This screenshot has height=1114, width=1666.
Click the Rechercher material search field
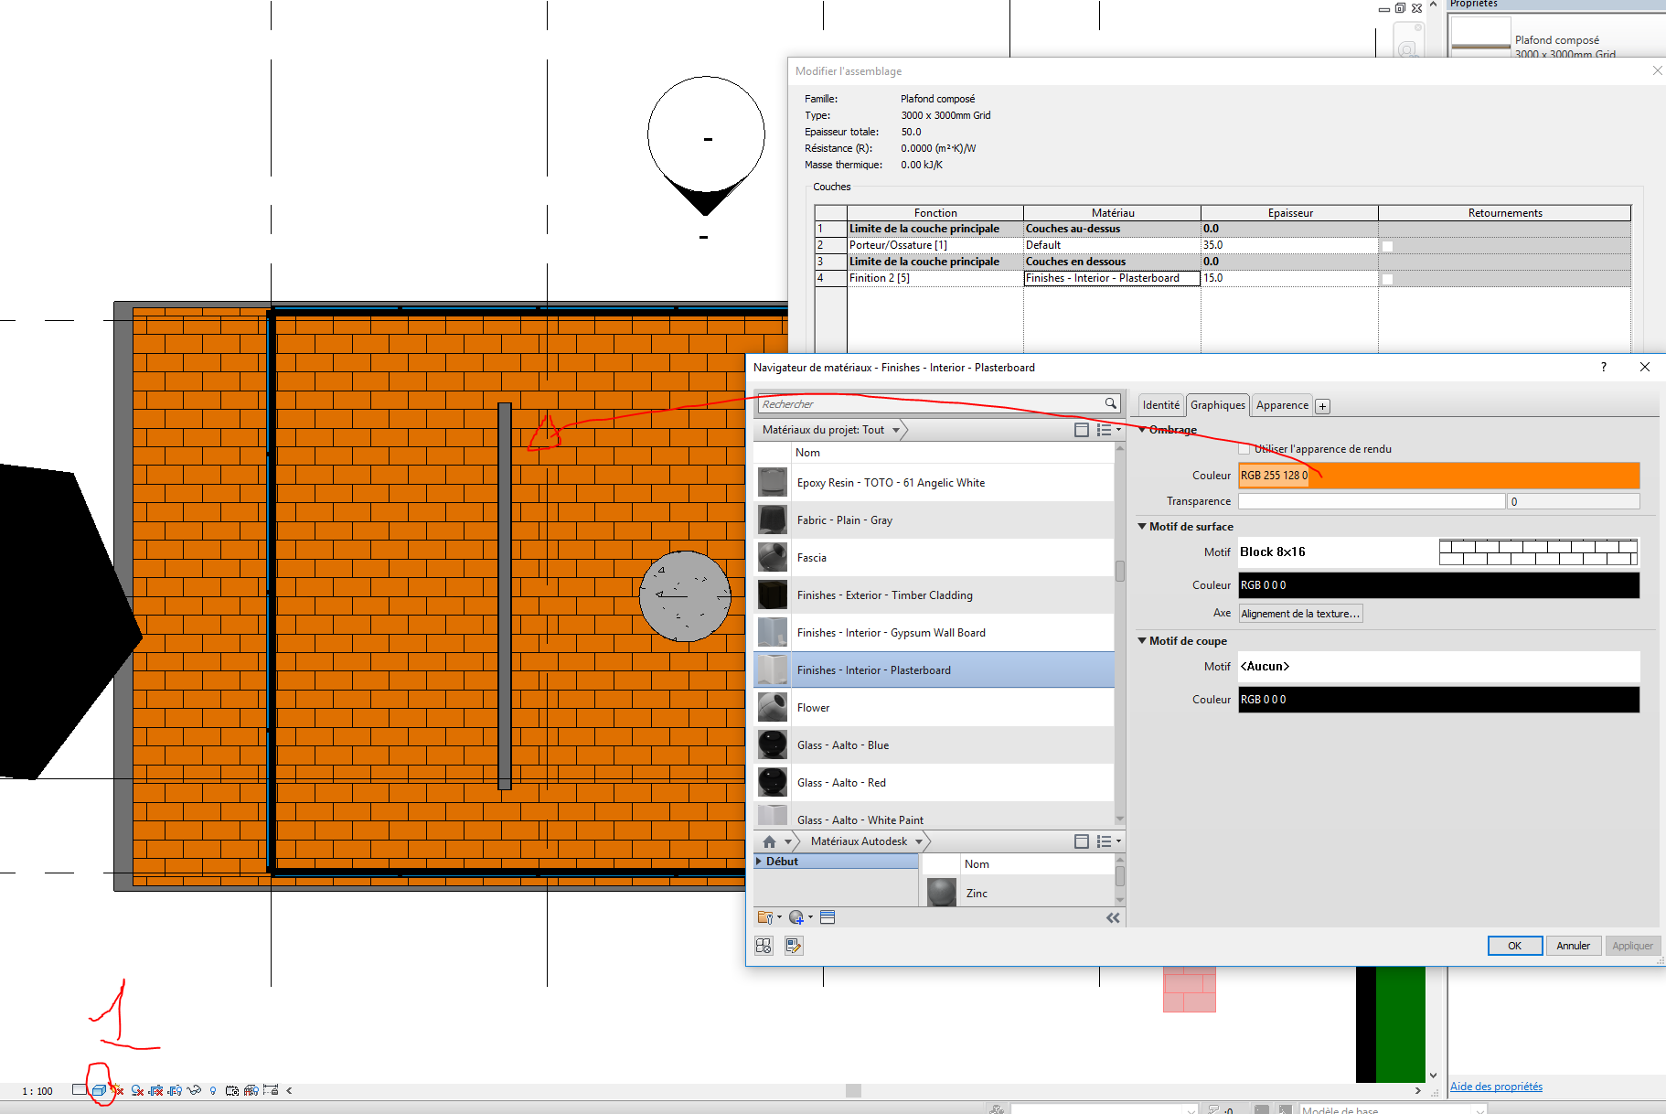point(931,403)
